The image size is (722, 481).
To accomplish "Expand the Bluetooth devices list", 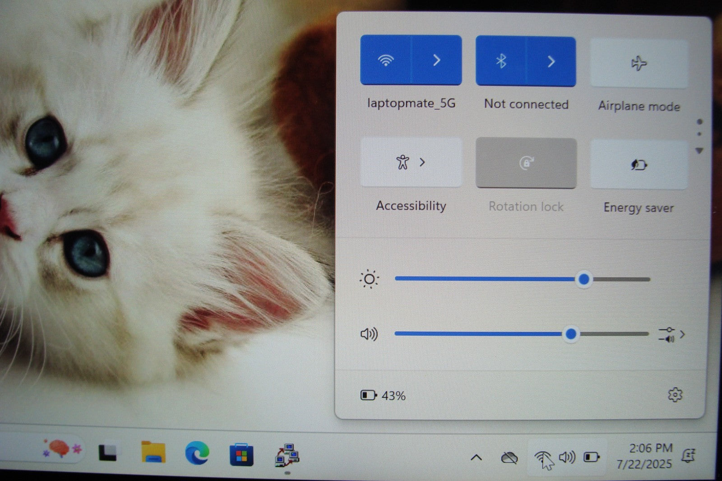I will tap(551, 61).
